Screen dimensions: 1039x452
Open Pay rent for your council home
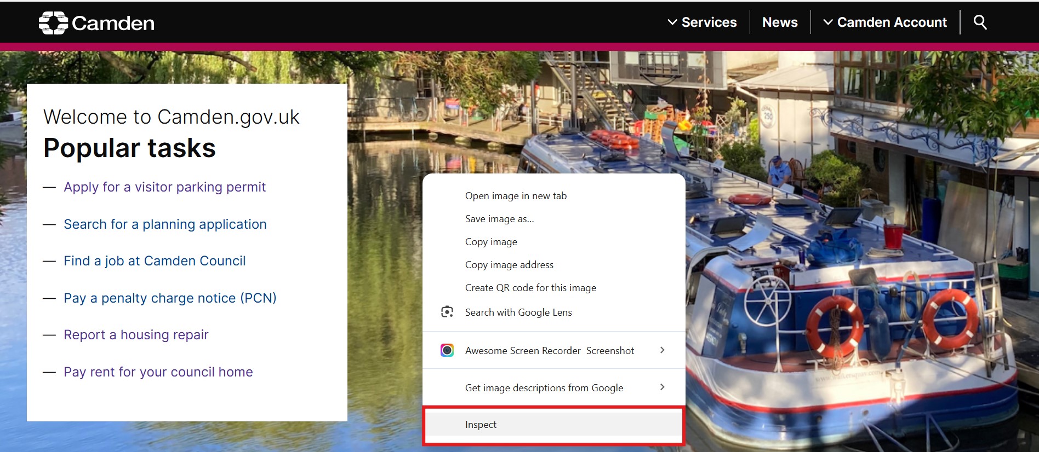(x=158, y=372)
